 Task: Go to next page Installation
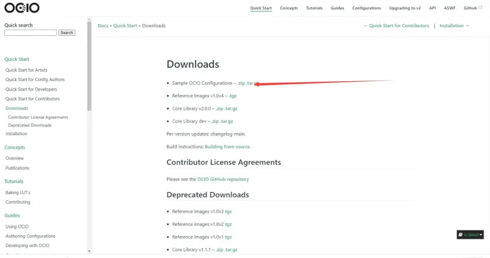click(x=455, y=26)
